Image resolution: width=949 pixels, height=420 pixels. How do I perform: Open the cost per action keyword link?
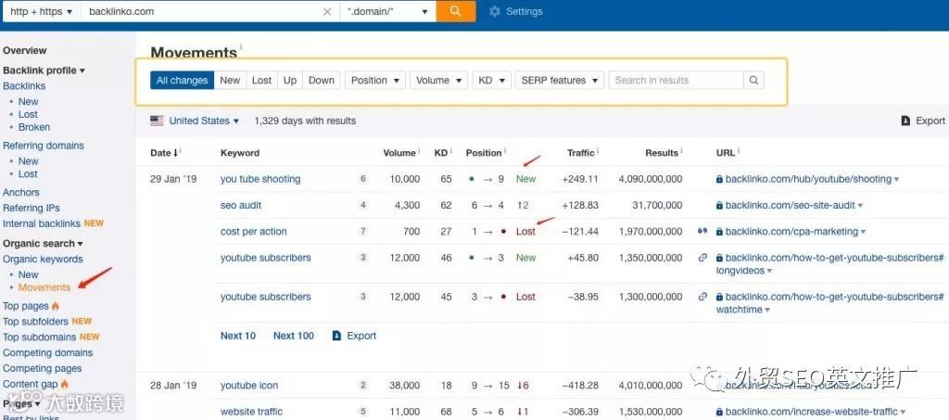tap(254, 231)
